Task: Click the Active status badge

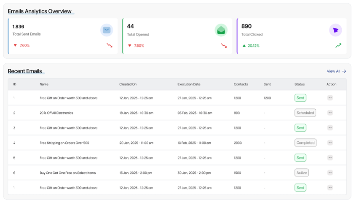Action: [301, 173]
